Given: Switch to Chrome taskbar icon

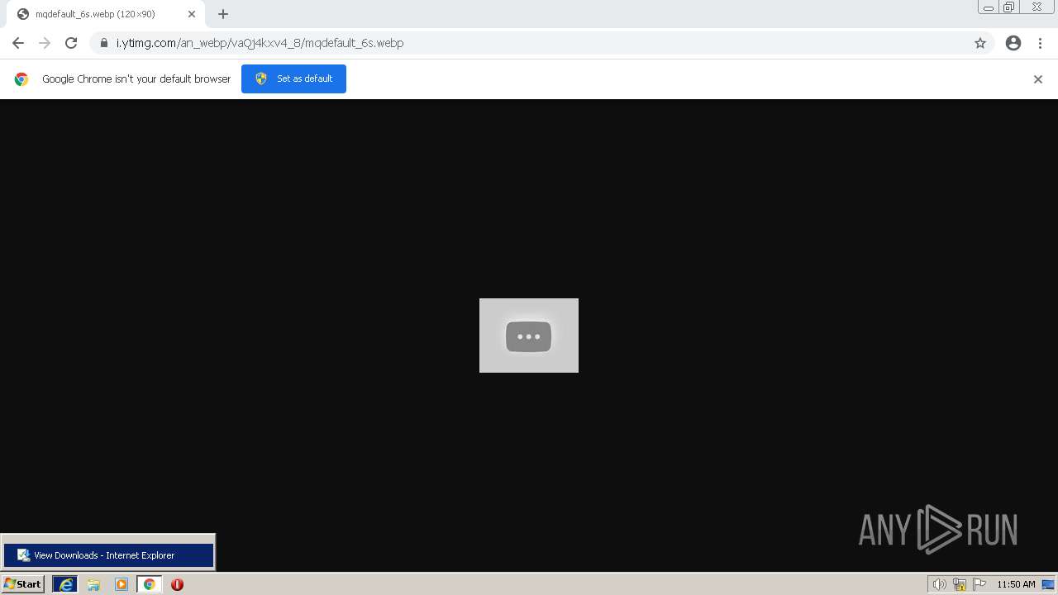Looking at the screenshot, I should [150, 584].
